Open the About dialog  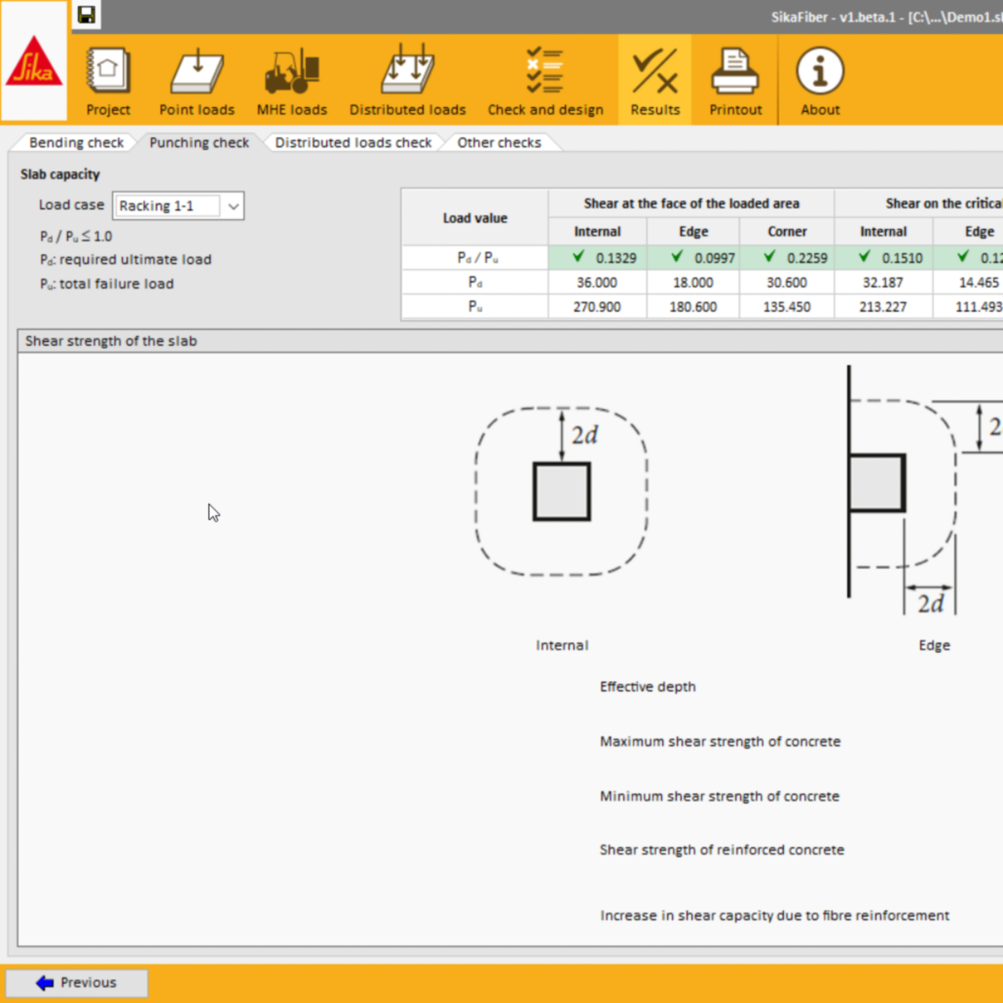[819, 79]
